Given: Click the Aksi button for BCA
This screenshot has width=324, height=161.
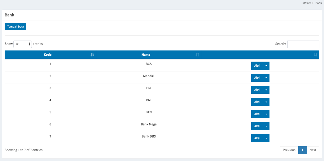Looking at the screenshot, I should tap(257, 66).
